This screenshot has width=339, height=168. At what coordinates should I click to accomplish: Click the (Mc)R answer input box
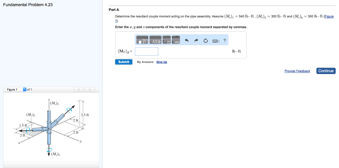pos(146,51)
